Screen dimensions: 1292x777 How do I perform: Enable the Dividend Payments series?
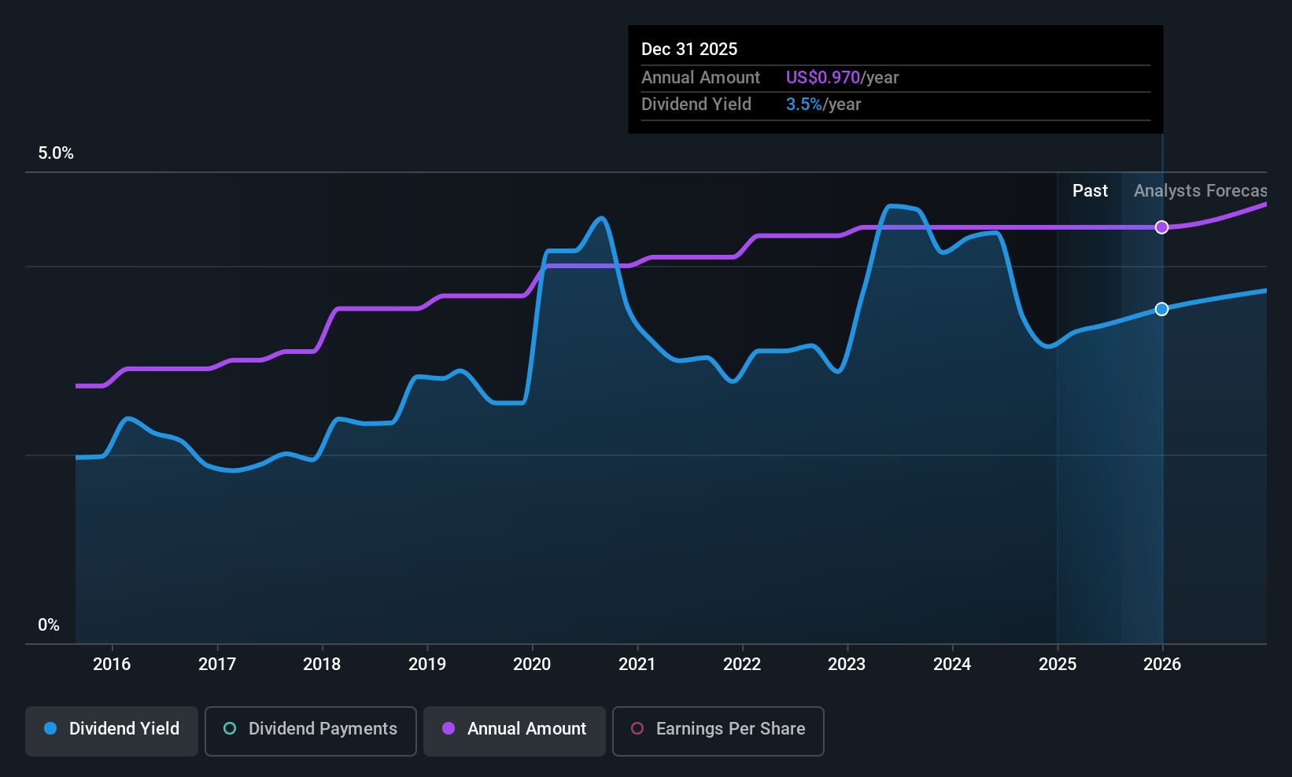[x=310, y=731]
